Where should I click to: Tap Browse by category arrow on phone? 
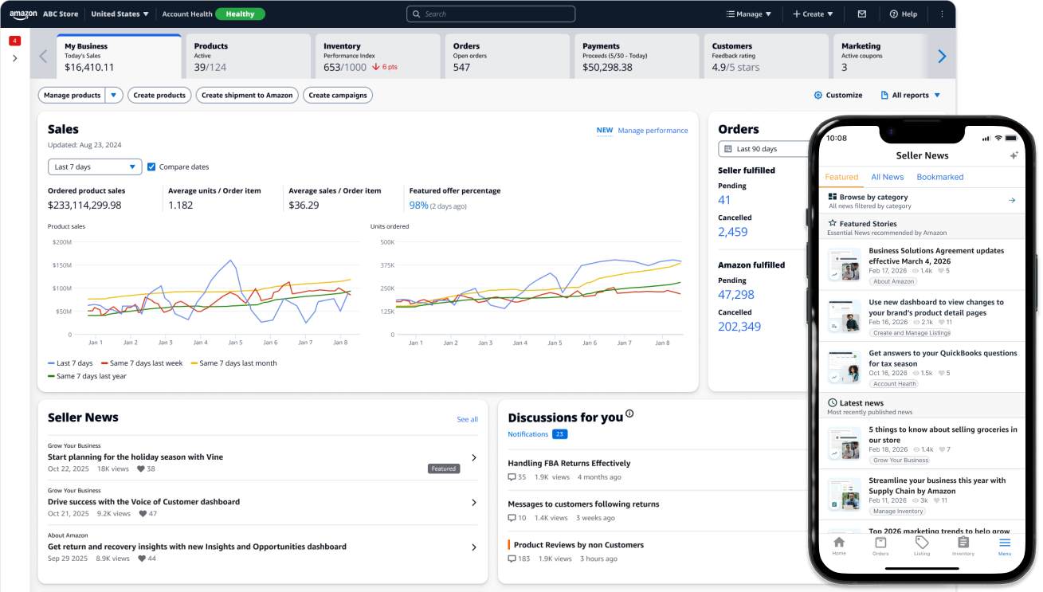tap(1012, 201)
